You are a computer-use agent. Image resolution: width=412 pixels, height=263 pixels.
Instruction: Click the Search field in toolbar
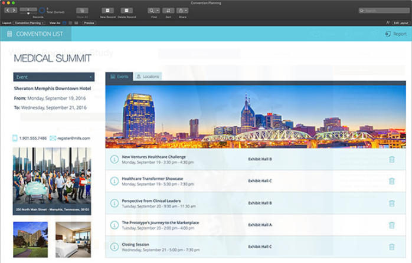coord(384,11)
